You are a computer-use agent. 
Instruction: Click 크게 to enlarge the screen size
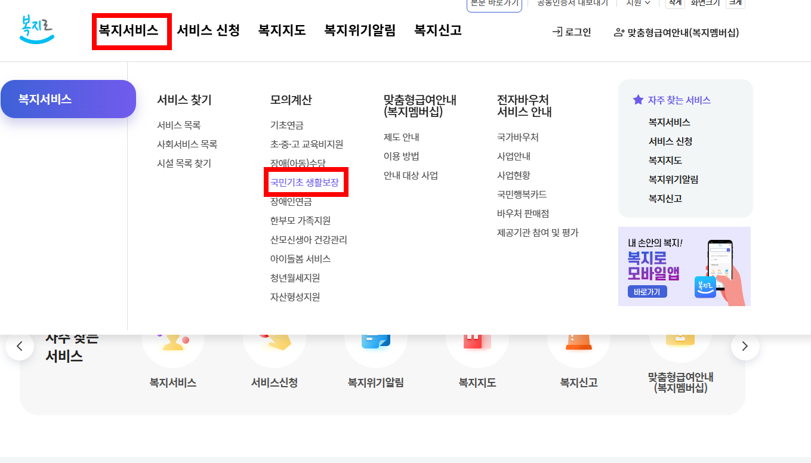pos(735,4)
